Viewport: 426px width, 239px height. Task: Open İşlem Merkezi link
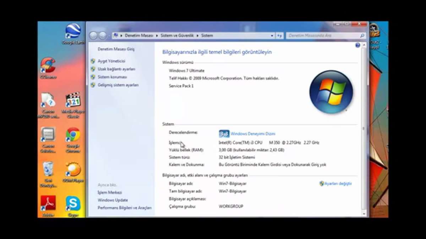tap(110, 192)
